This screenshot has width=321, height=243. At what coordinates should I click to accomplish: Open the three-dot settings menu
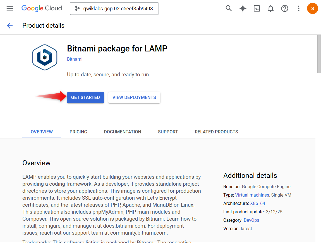299,8
